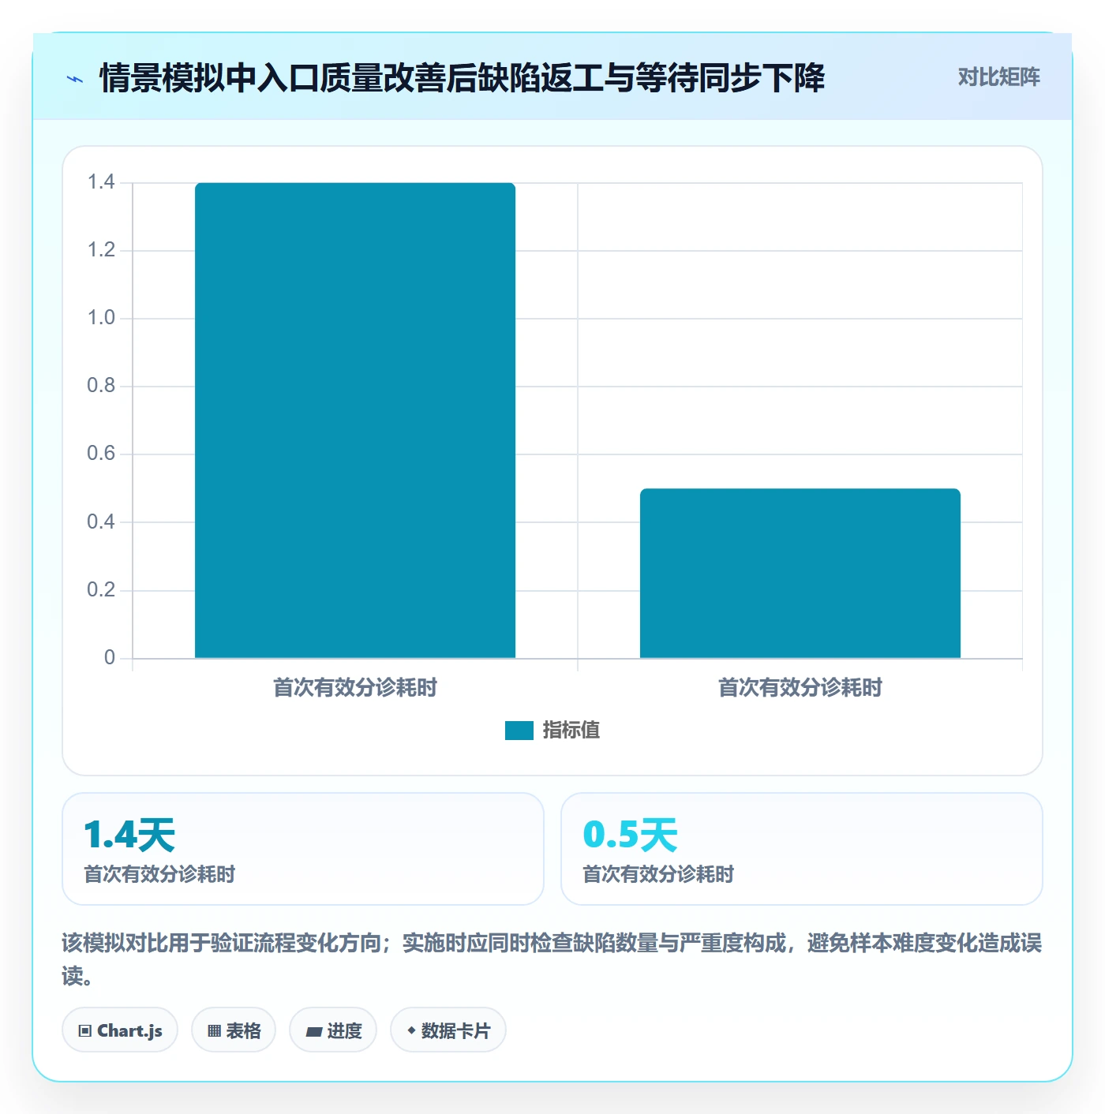Click the 指标值 legend label

(571, 731)
